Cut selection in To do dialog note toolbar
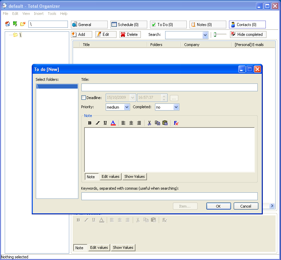This screenshot has width=281, height=260. pos(149,123)
